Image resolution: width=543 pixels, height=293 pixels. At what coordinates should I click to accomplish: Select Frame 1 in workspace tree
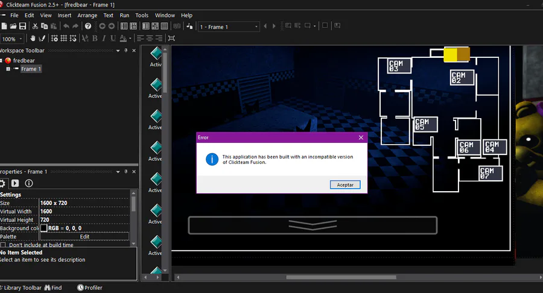(31, 69)
